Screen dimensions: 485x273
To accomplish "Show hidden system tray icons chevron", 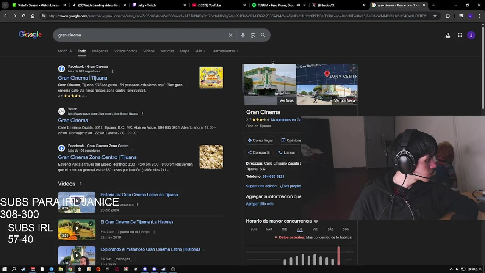I will [x=451, y=269].
